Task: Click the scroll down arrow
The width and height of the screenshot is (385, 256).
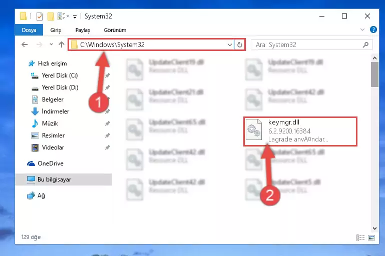Action: click(x=374, y=228)
